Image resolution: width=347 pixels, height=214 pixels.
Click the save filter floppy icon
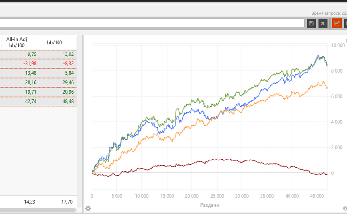click(x=311, y=23)
